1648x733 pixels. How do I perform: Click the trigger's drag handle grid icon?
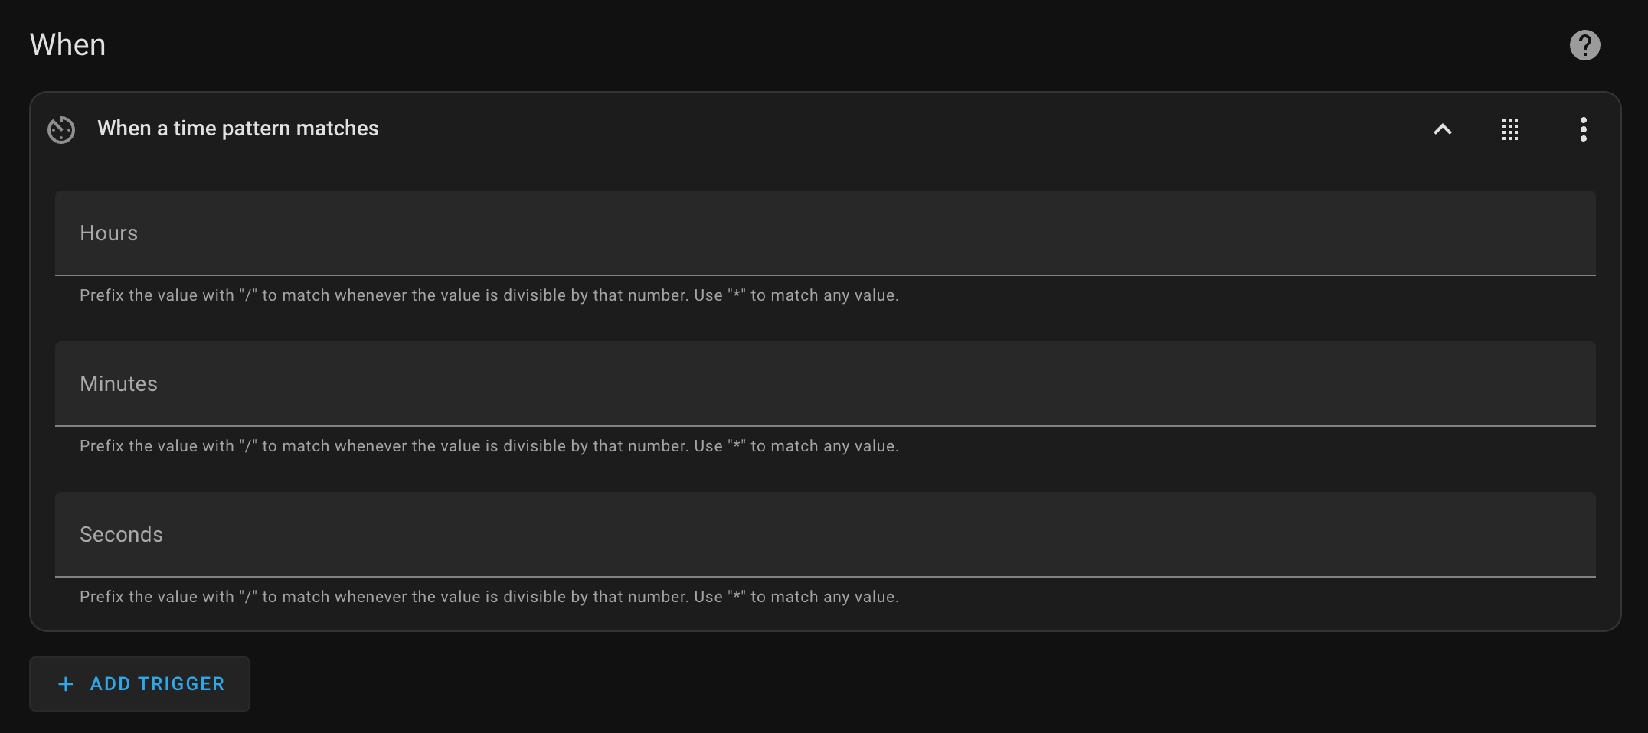pos(1509,129)
